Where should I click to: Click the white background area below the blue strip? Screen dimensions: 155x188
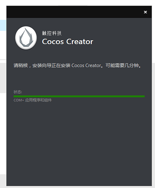click(3, 45)
